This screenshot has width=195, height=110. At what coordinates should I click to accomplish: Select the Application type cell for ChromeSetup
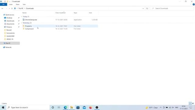click(x=78, y=20)
